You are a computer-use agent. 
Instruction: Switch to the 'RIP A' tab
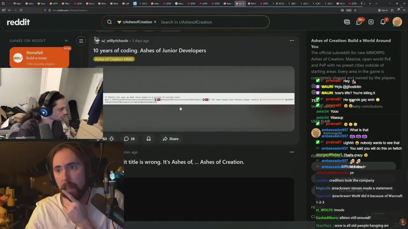tap(251, 3)
